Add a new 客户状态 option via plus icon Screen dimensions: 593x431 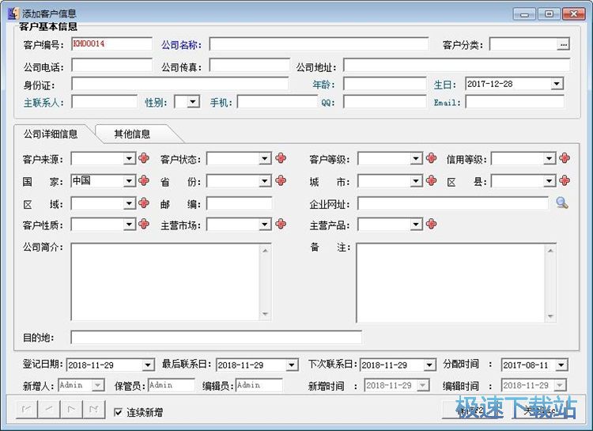click(x=281, y=159)
